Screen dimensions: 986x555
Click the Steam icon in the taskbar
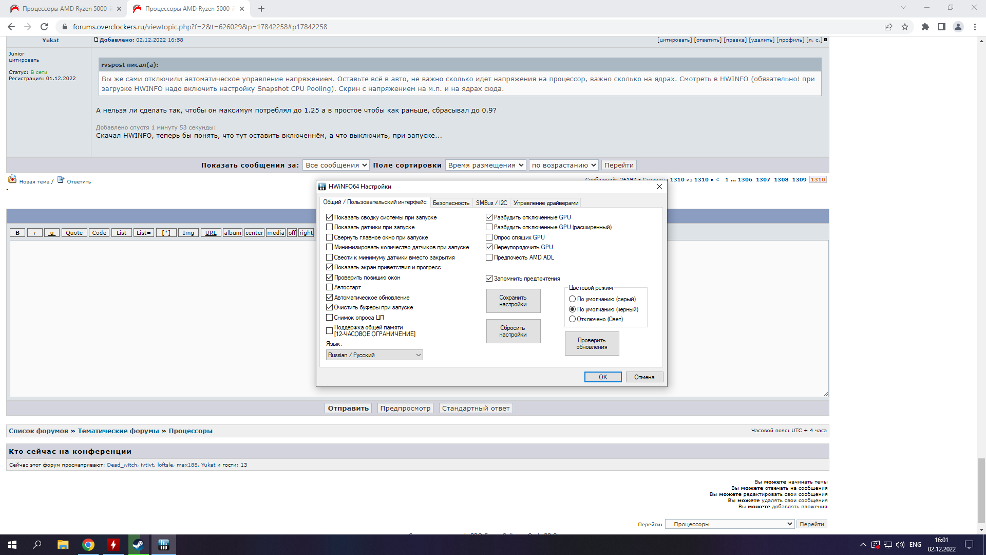click(138, 545)
